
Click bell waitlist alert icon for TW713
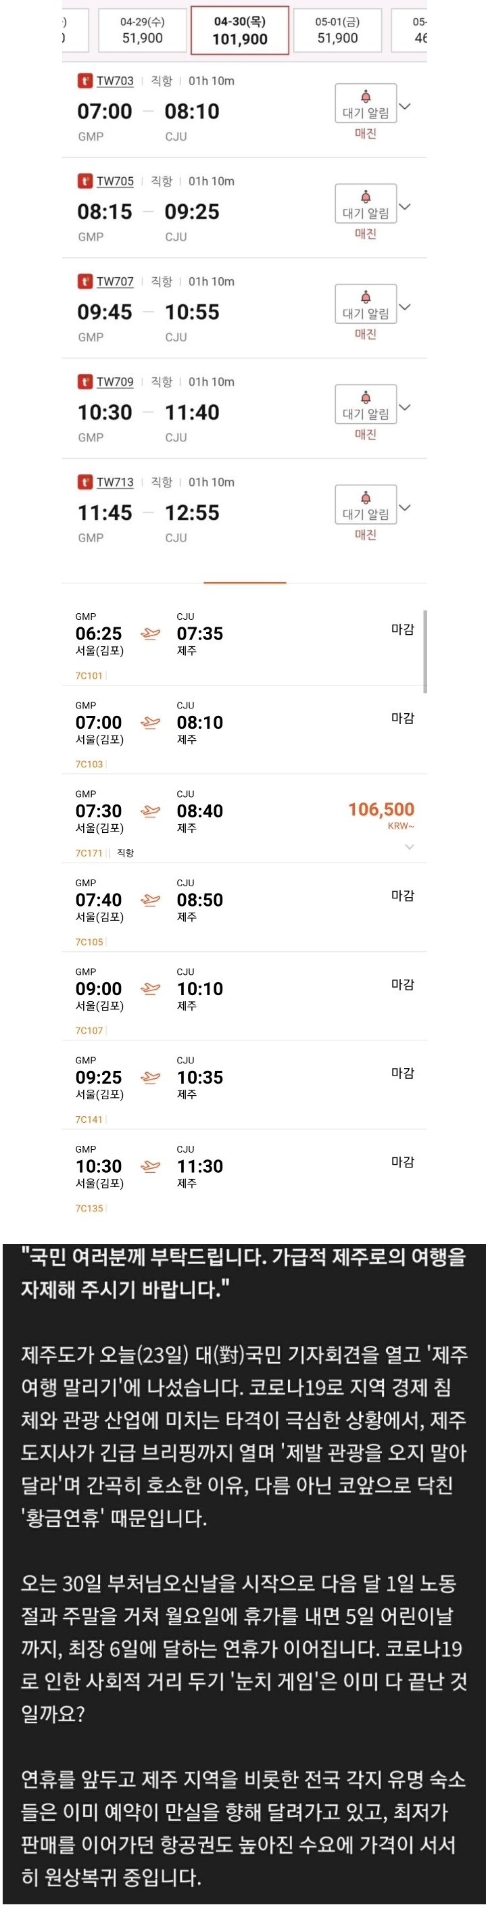click(x=365, y=498)
